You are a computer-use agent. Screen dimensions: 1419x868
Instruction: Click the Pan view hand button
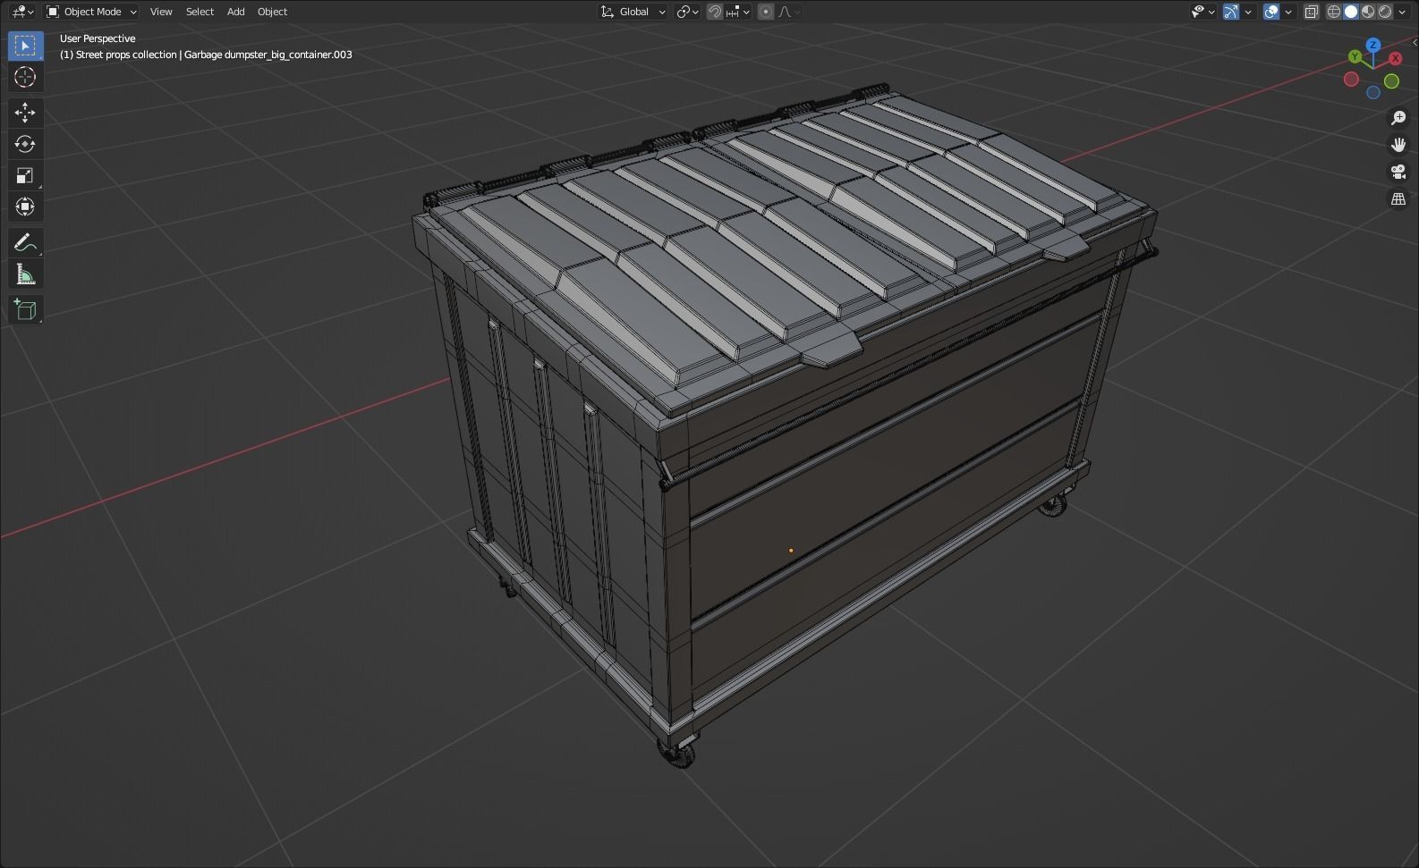click(x=1398, y=145)
